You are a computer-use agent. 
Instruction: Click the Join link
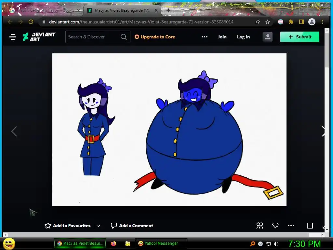(x=222, y=37)
